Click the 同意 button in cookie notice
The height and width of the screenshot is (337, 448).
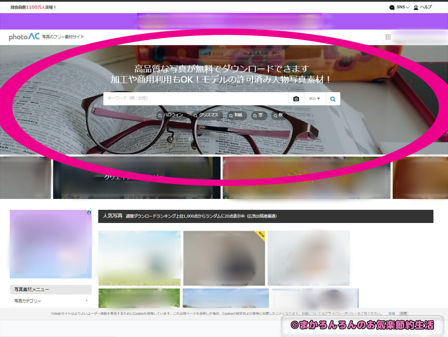click(403, 313)
